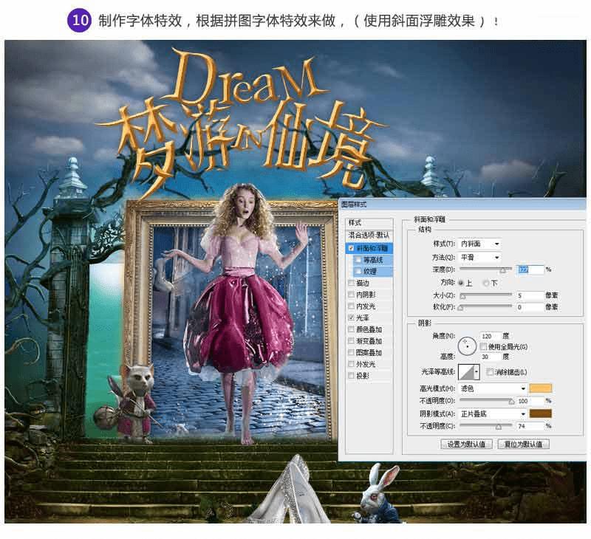Check 使用全局光 global light option
The height and width of the screenshot is (539, 591).
pos(483,346)
